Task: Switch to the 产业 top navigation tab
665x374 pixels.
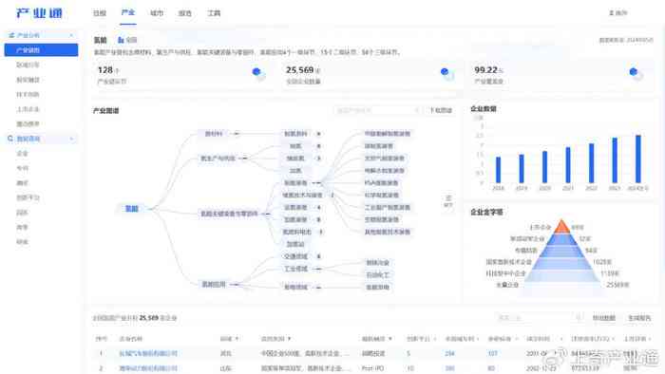Action: pyautogui.click(x=127, y=12)
